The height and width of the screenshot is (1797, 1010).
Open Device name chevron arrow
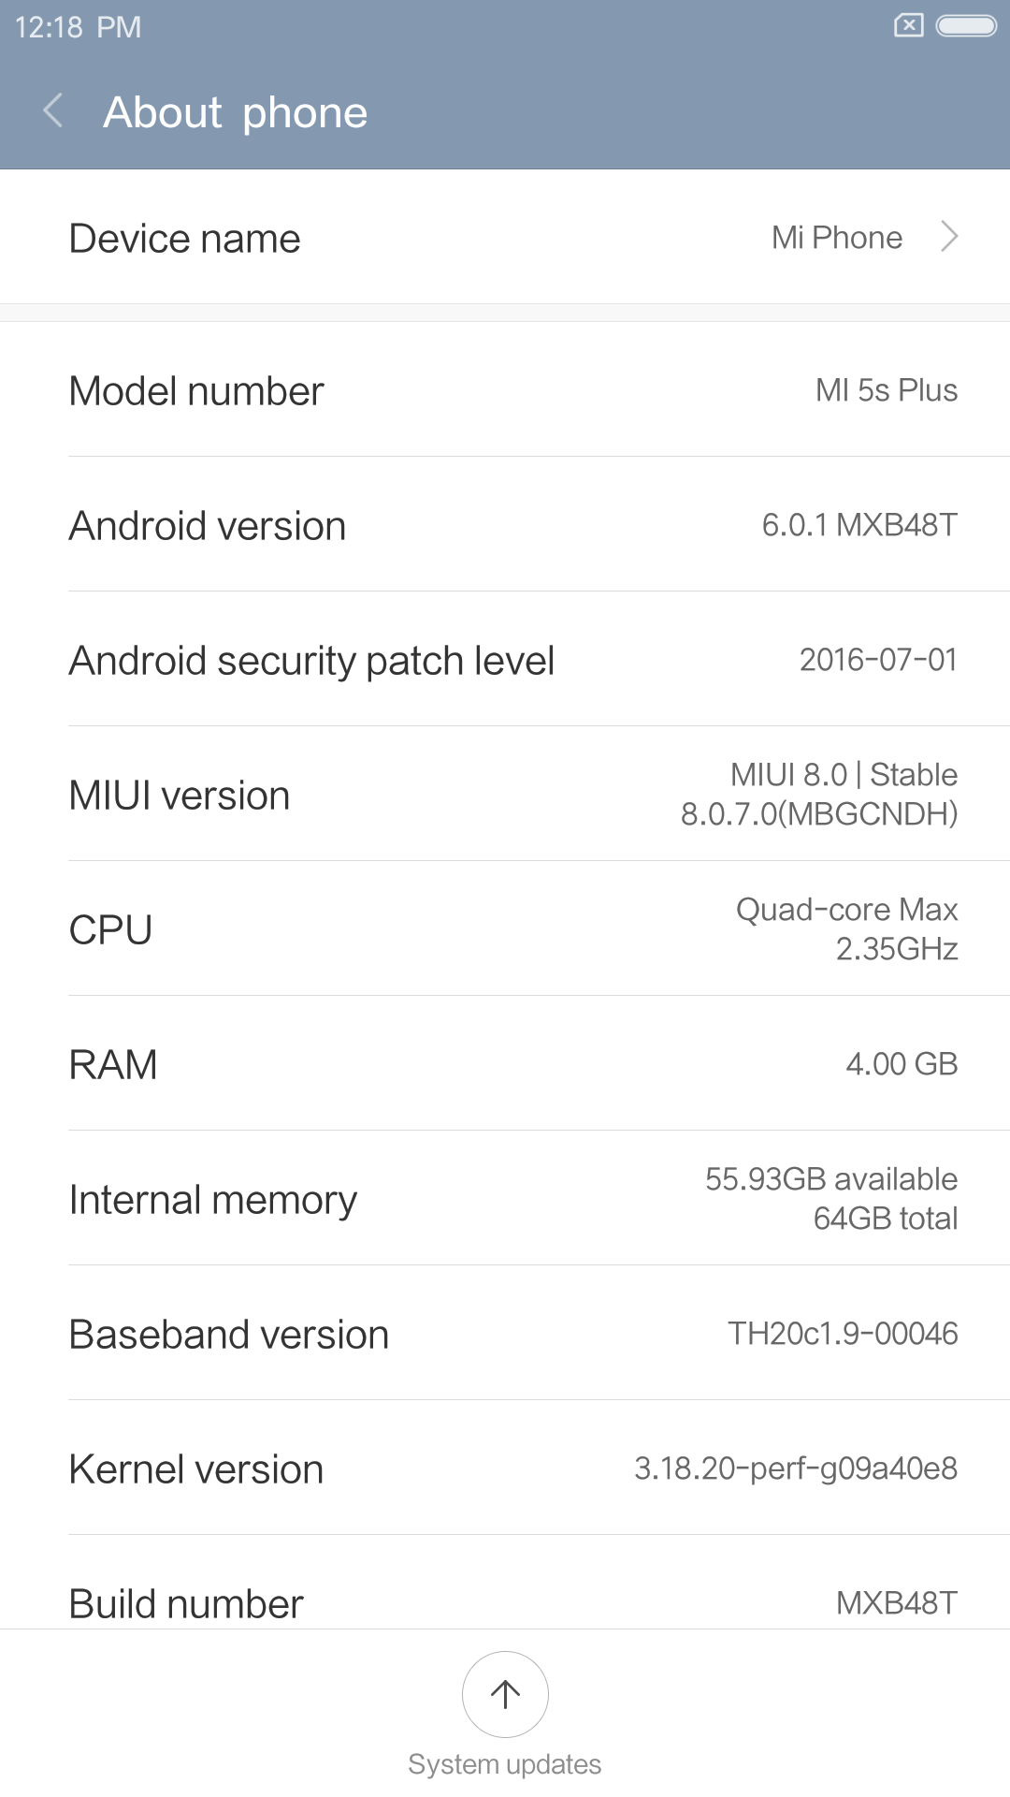click(949, 237)
